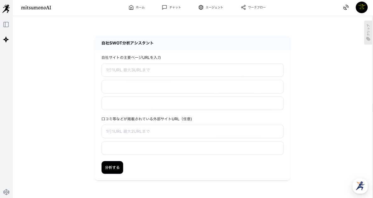Focus the 最大2URLまで external URL field
Screen dimensions: 373x198
pos(192,131)
